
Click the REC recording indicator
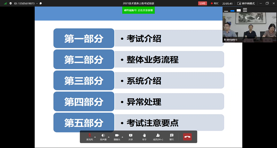click(x=214, y=3)
